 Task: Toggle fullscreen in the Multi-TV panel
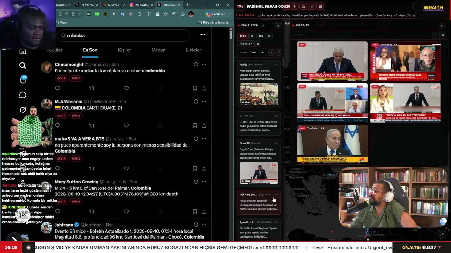click(443, 35)
